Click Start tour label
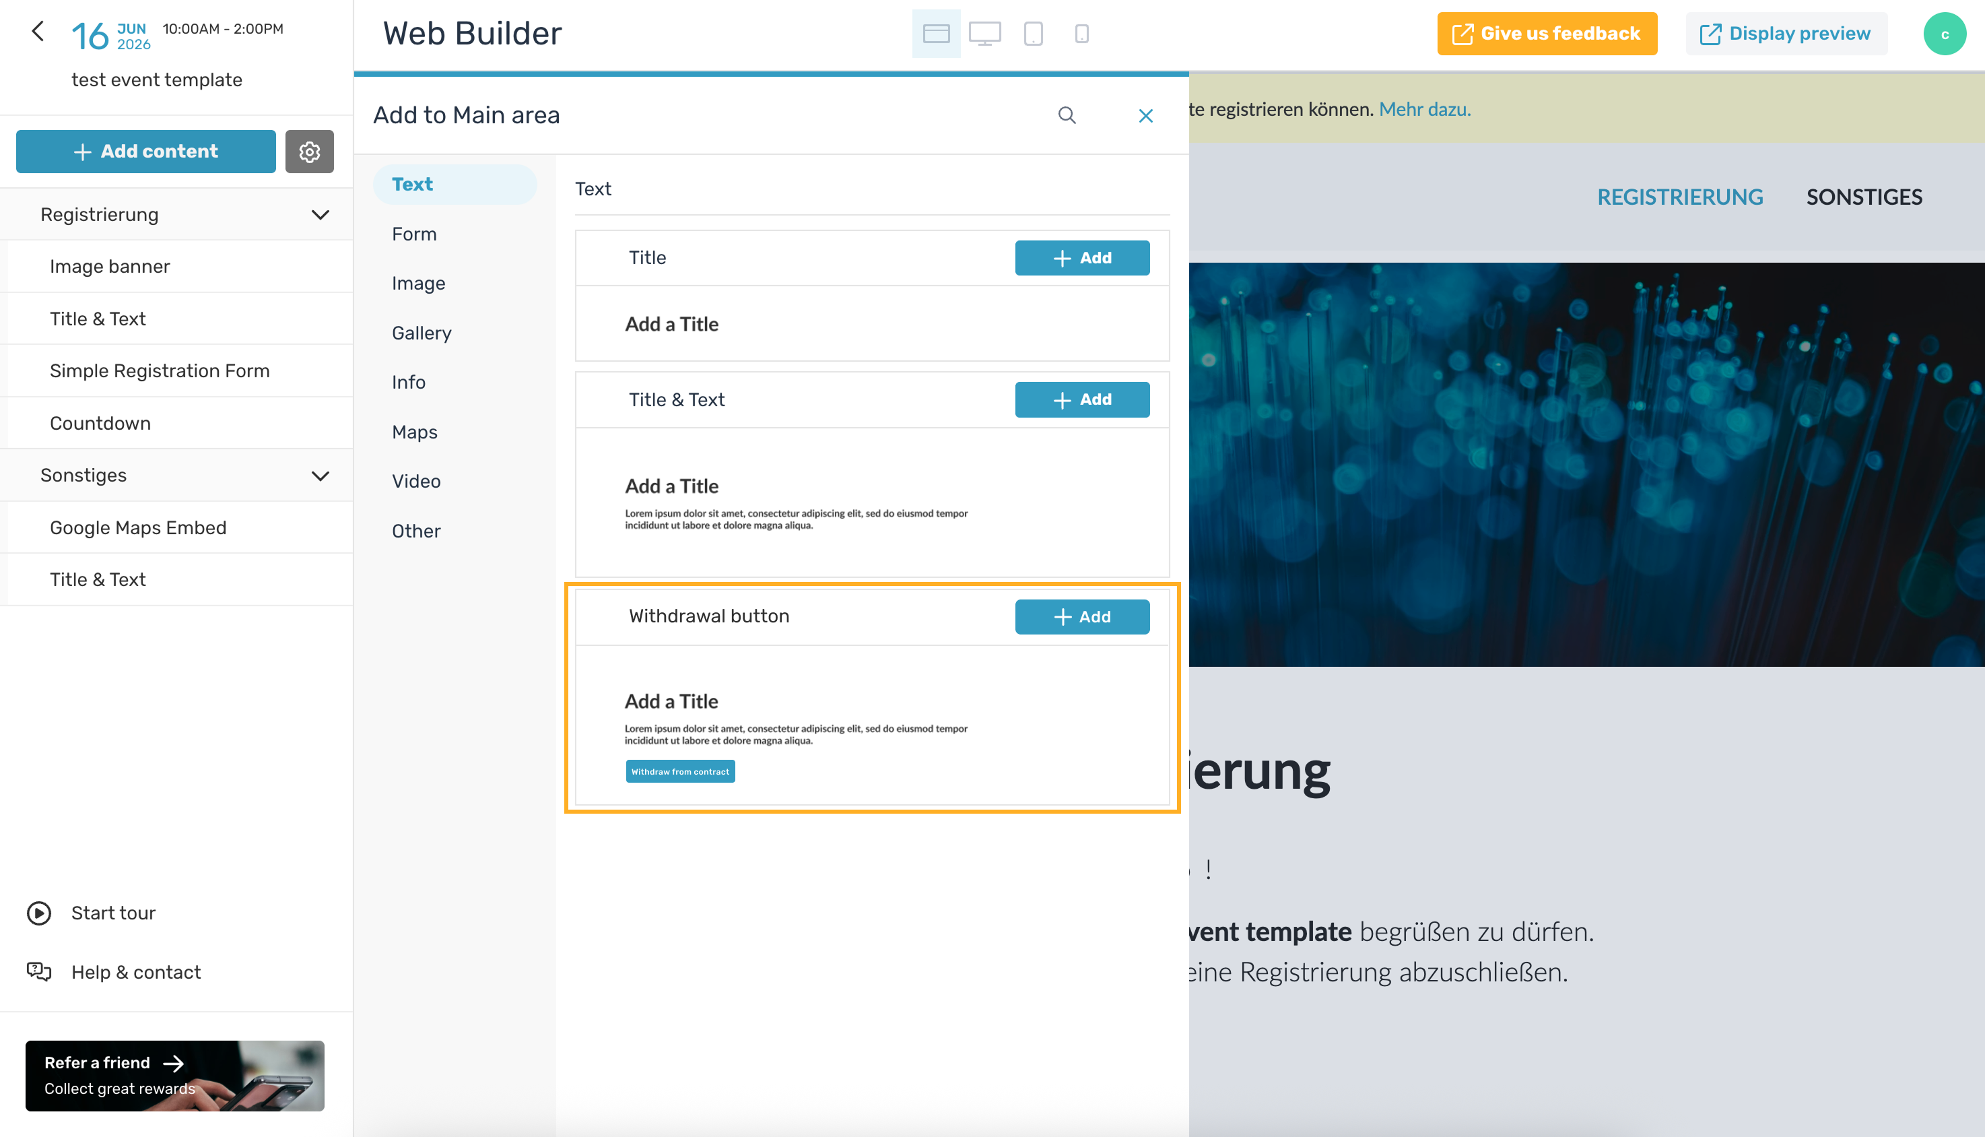Screen dimensions: 1985x1137 tap(113, 913)
